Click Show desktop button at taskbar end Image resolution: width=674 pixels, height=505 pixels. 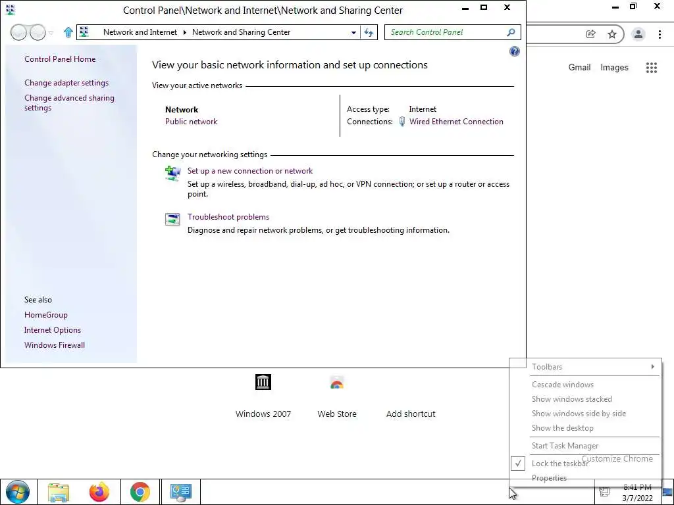click(x=667, y=492)
